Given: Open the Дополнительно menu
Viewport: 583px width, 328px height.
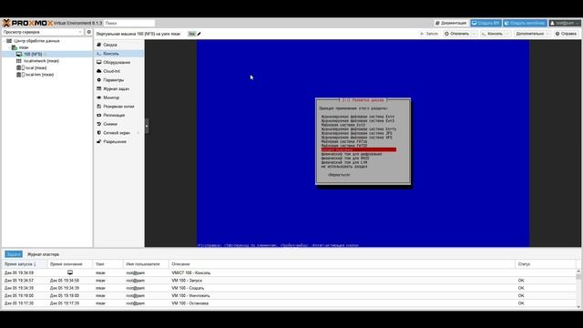Looking at the screenshot, I should (532, 34).
